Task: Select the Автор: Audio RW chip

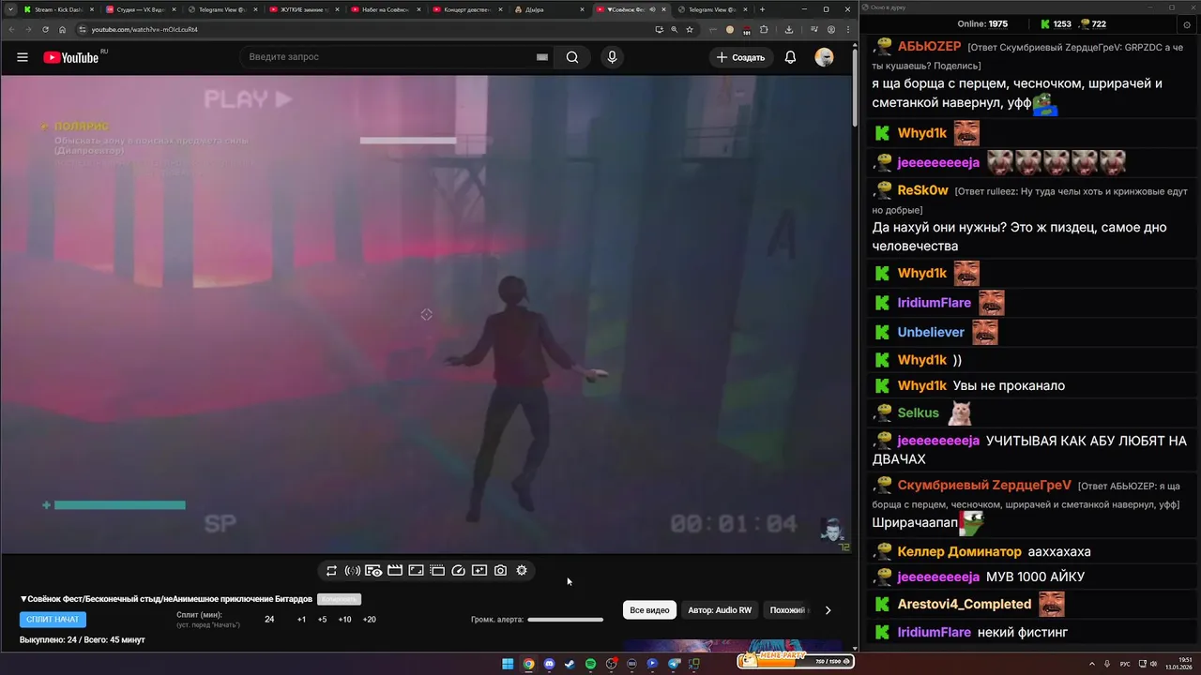Action: point(720,610)
